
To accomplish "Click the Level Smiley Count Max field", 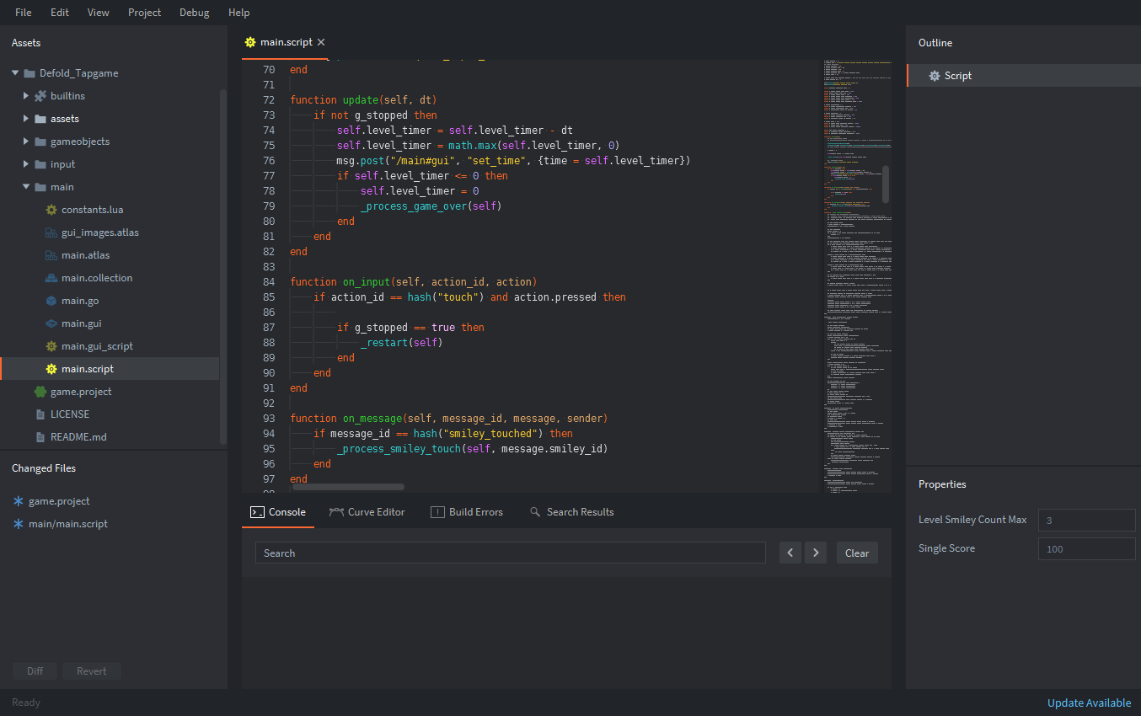I will point(1085,521).
